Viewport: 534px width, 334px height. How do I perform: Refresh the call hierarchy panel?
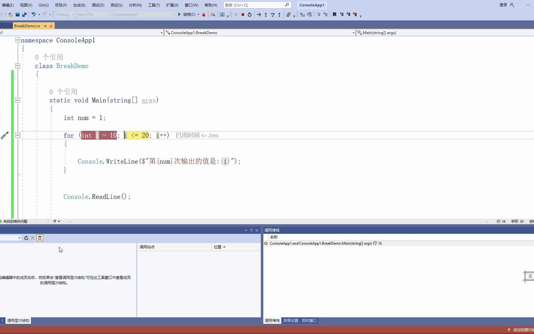[26, 238]
